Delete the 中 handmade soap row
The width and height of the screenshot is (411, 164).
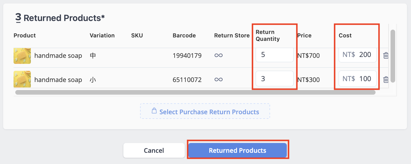point(386,56)
